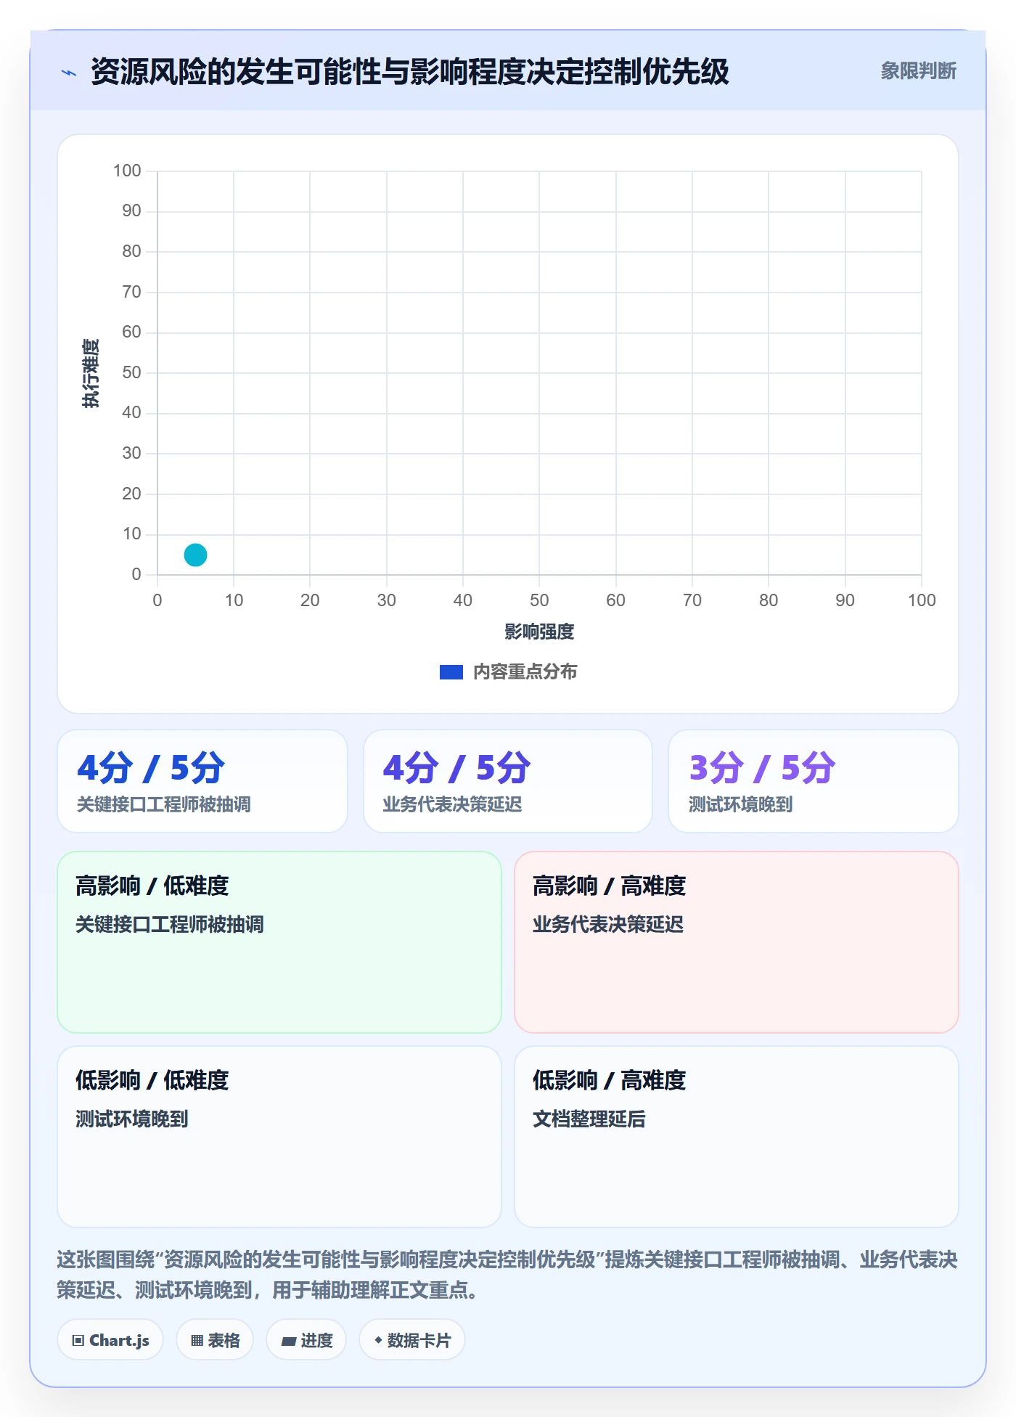Toggle the 内容重点分布 legend color box

(x=451, y=672)
